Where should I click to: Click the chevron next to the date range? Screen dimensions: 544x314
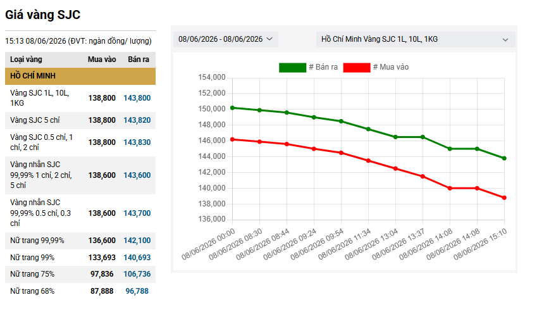(x=269, y=39)
